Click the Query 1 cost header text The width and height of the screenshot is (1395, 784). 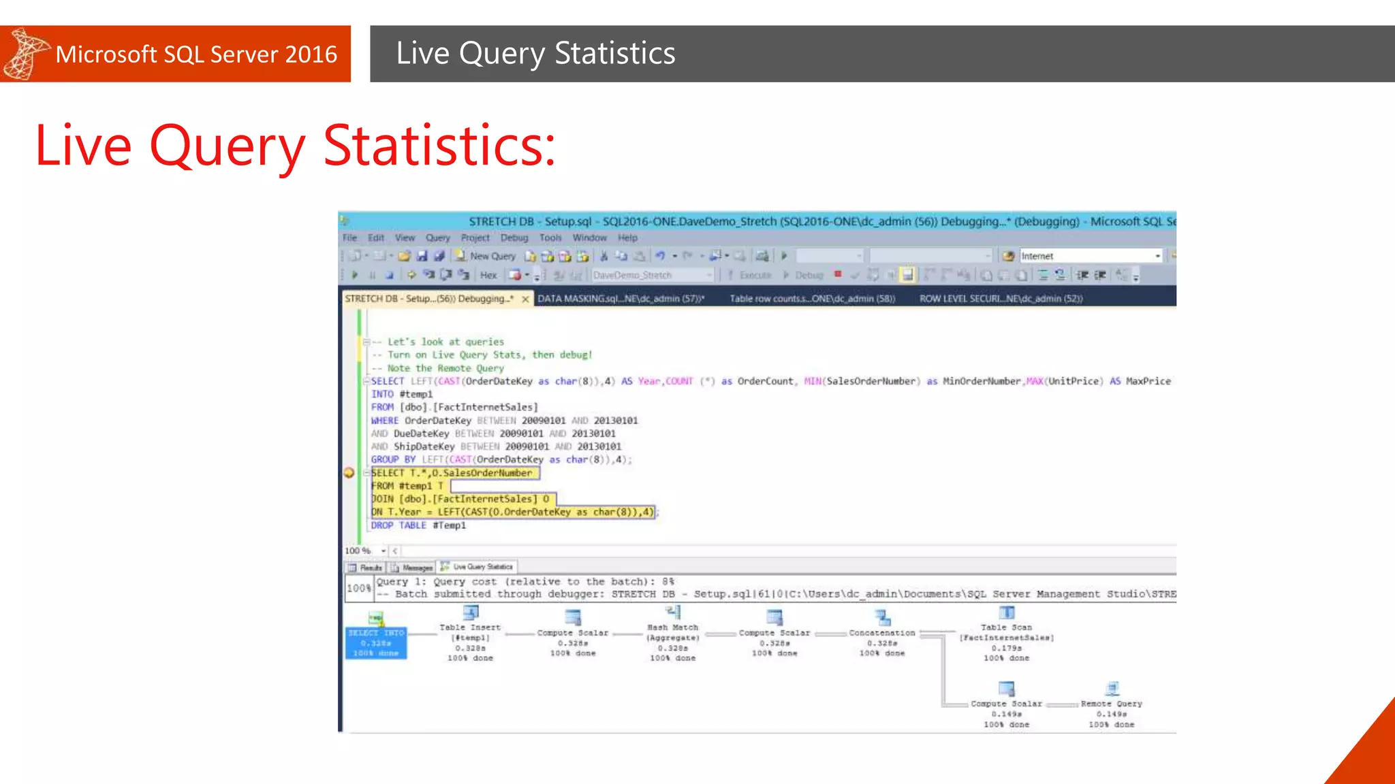tap(525, 582)
